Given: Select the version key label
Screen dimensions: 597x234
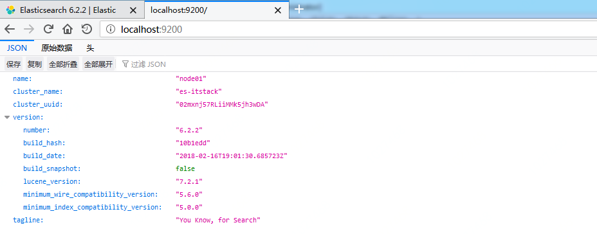Looking at the screenshot, I should [28, 117].
